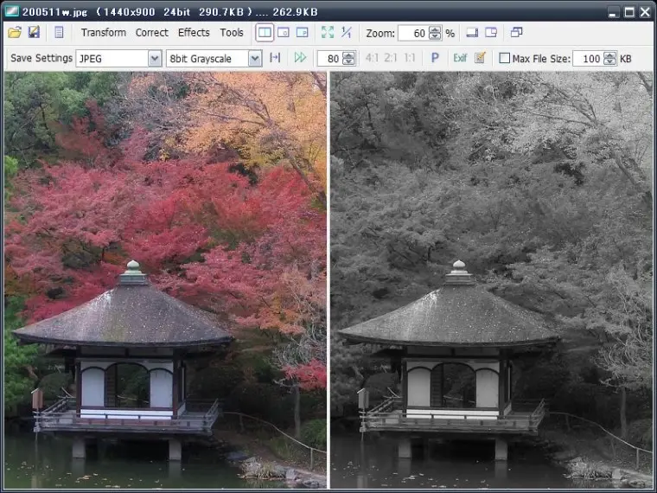The width and height of the screenshot is (657, 493).
Task: Select 4:1 chroma subsampling
Action: pos(372,58)
